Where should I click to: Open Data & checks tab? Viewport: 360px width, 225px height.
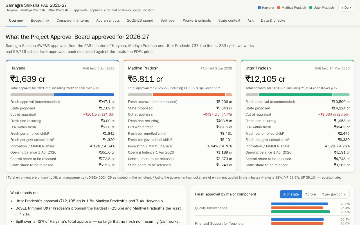click(273, 21)
